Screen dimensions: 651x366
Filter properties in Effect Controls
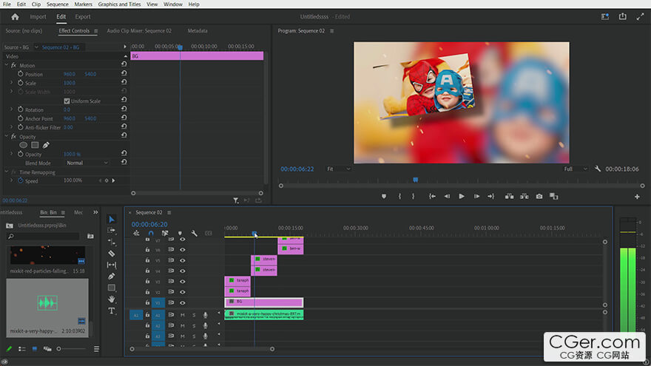pos(235,200)
